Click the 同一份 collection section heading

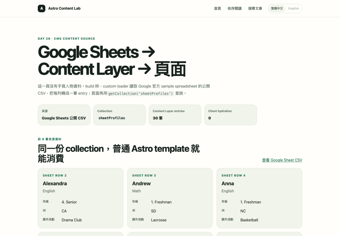119,153
